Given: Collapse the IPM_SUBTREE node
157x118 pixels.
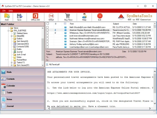Looking at the screenshot, I should coord(8,31).
